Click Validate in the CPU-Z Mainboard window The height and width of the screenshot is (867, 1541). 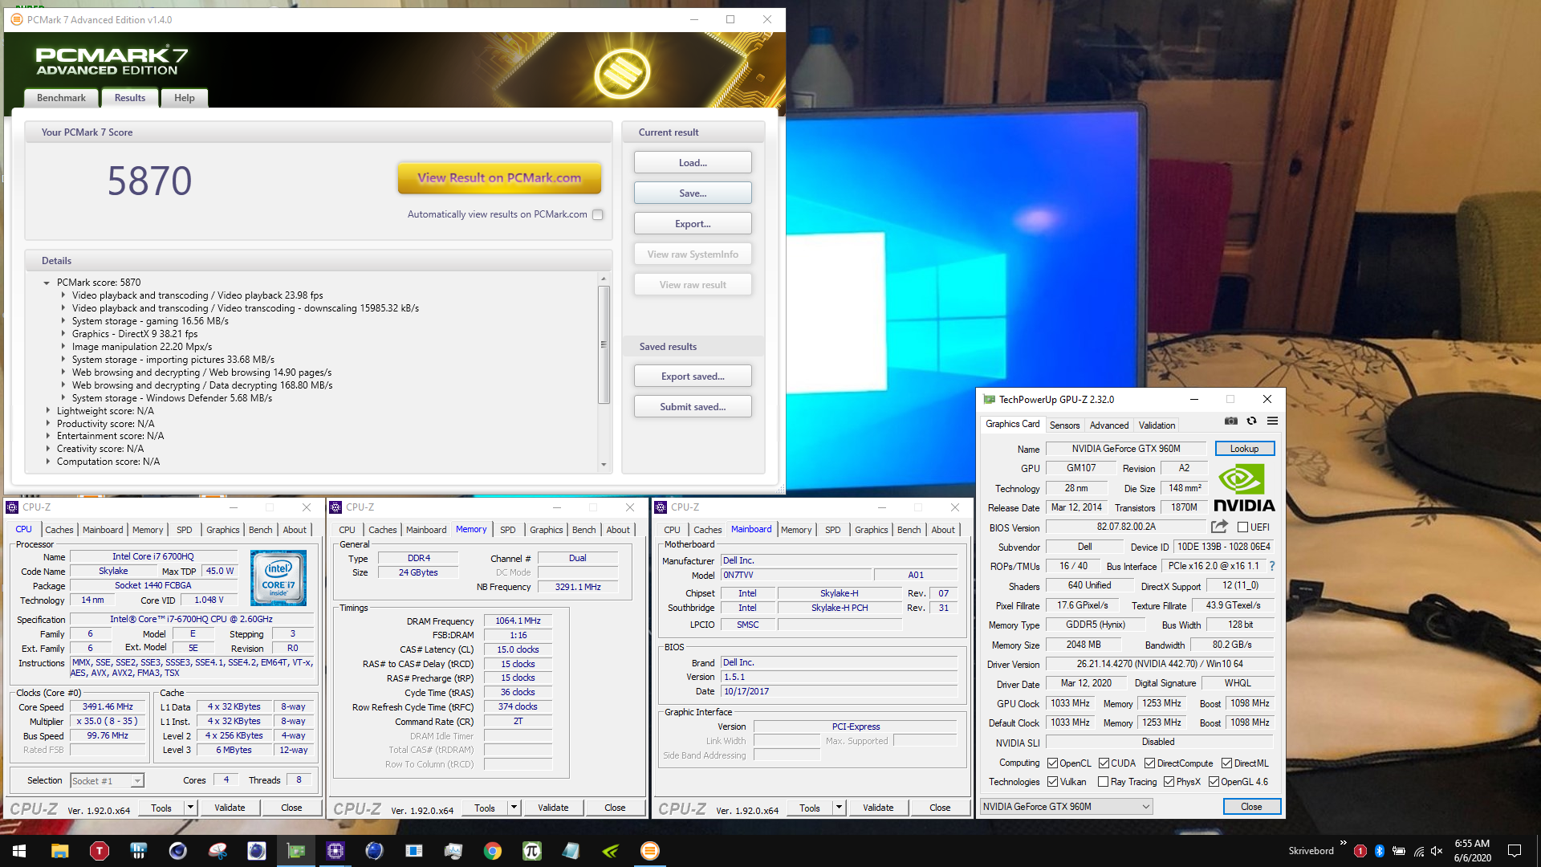[878, 808]
